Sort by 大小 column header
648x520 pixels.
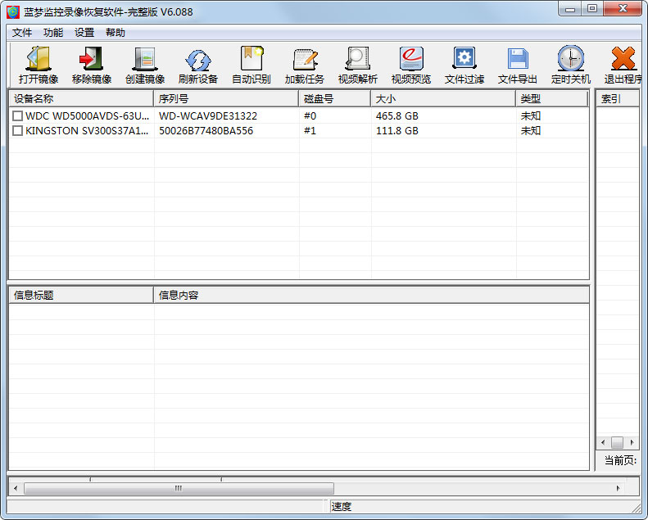pos(442,99)
